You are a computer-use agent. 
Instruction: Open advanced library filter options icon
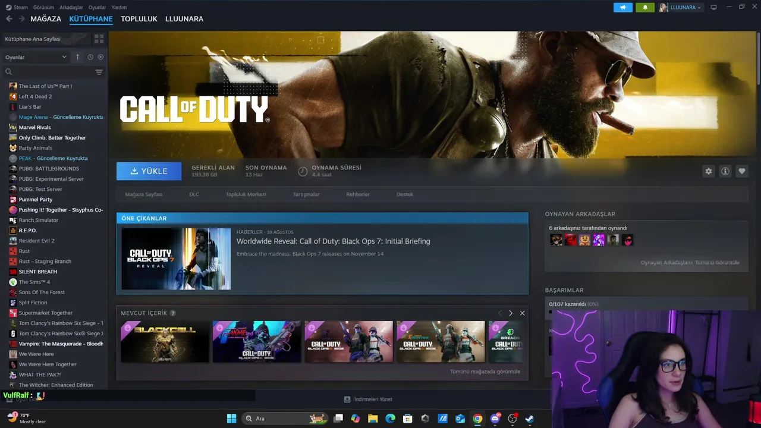click(x=99, y=72)
